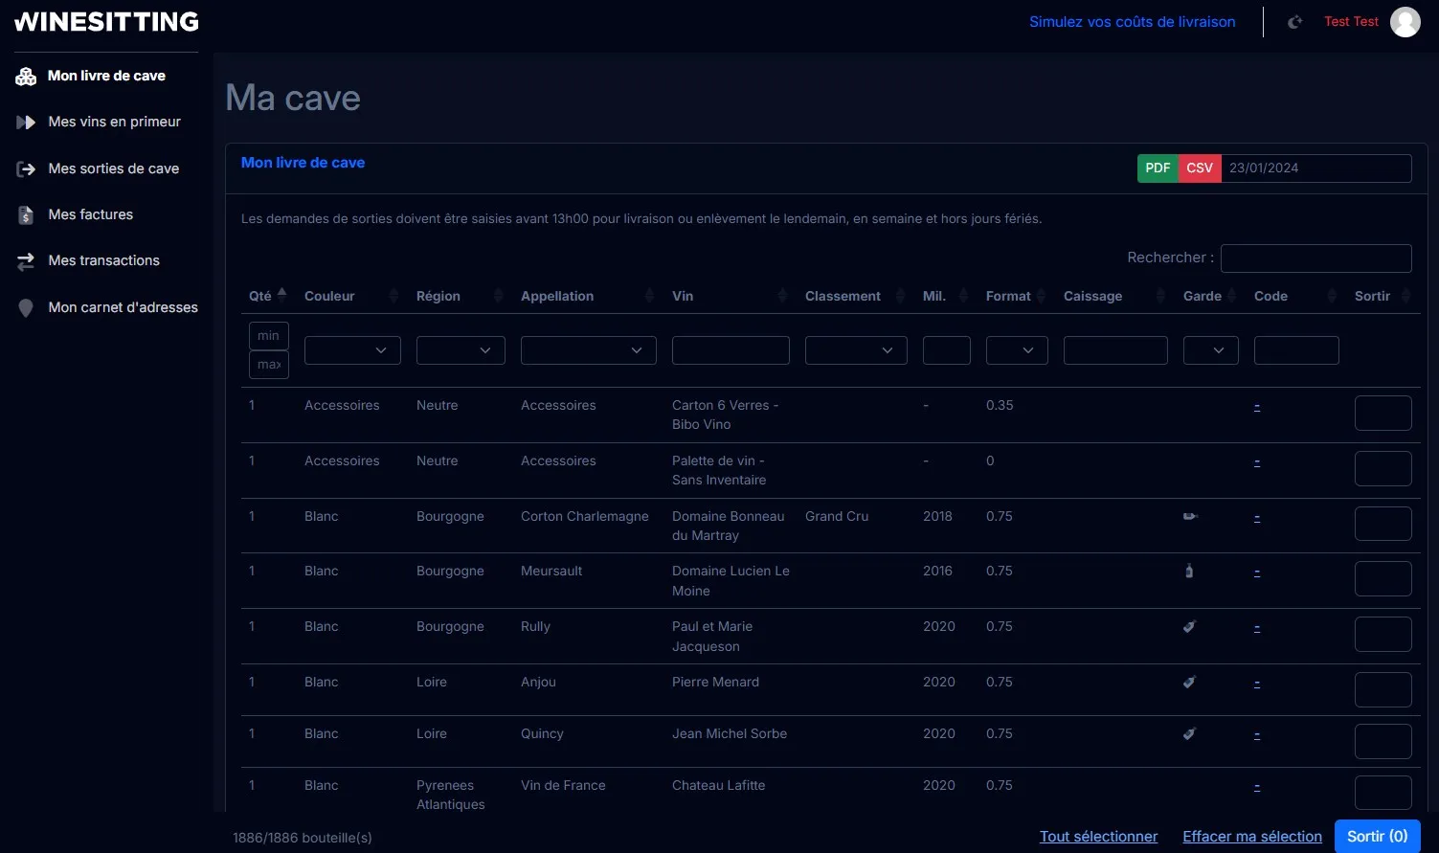
Task: Expand the Région filter dropdown
Action: click(x=461, y=350)
